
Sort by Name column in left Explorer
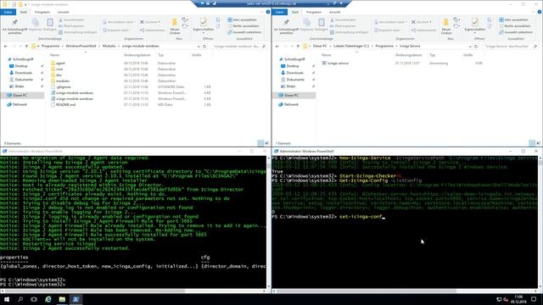click(54, 55)
